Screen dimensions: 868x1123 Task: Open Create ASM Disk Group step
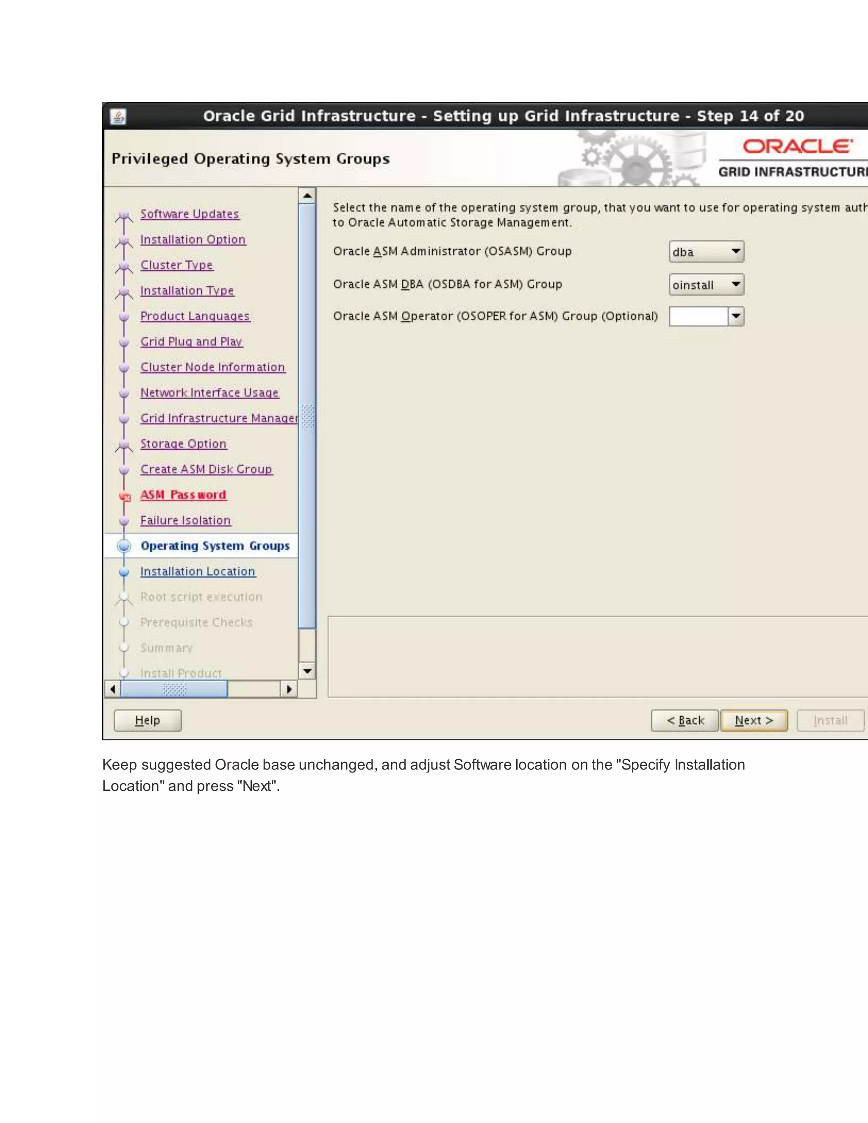coord(206,470)
